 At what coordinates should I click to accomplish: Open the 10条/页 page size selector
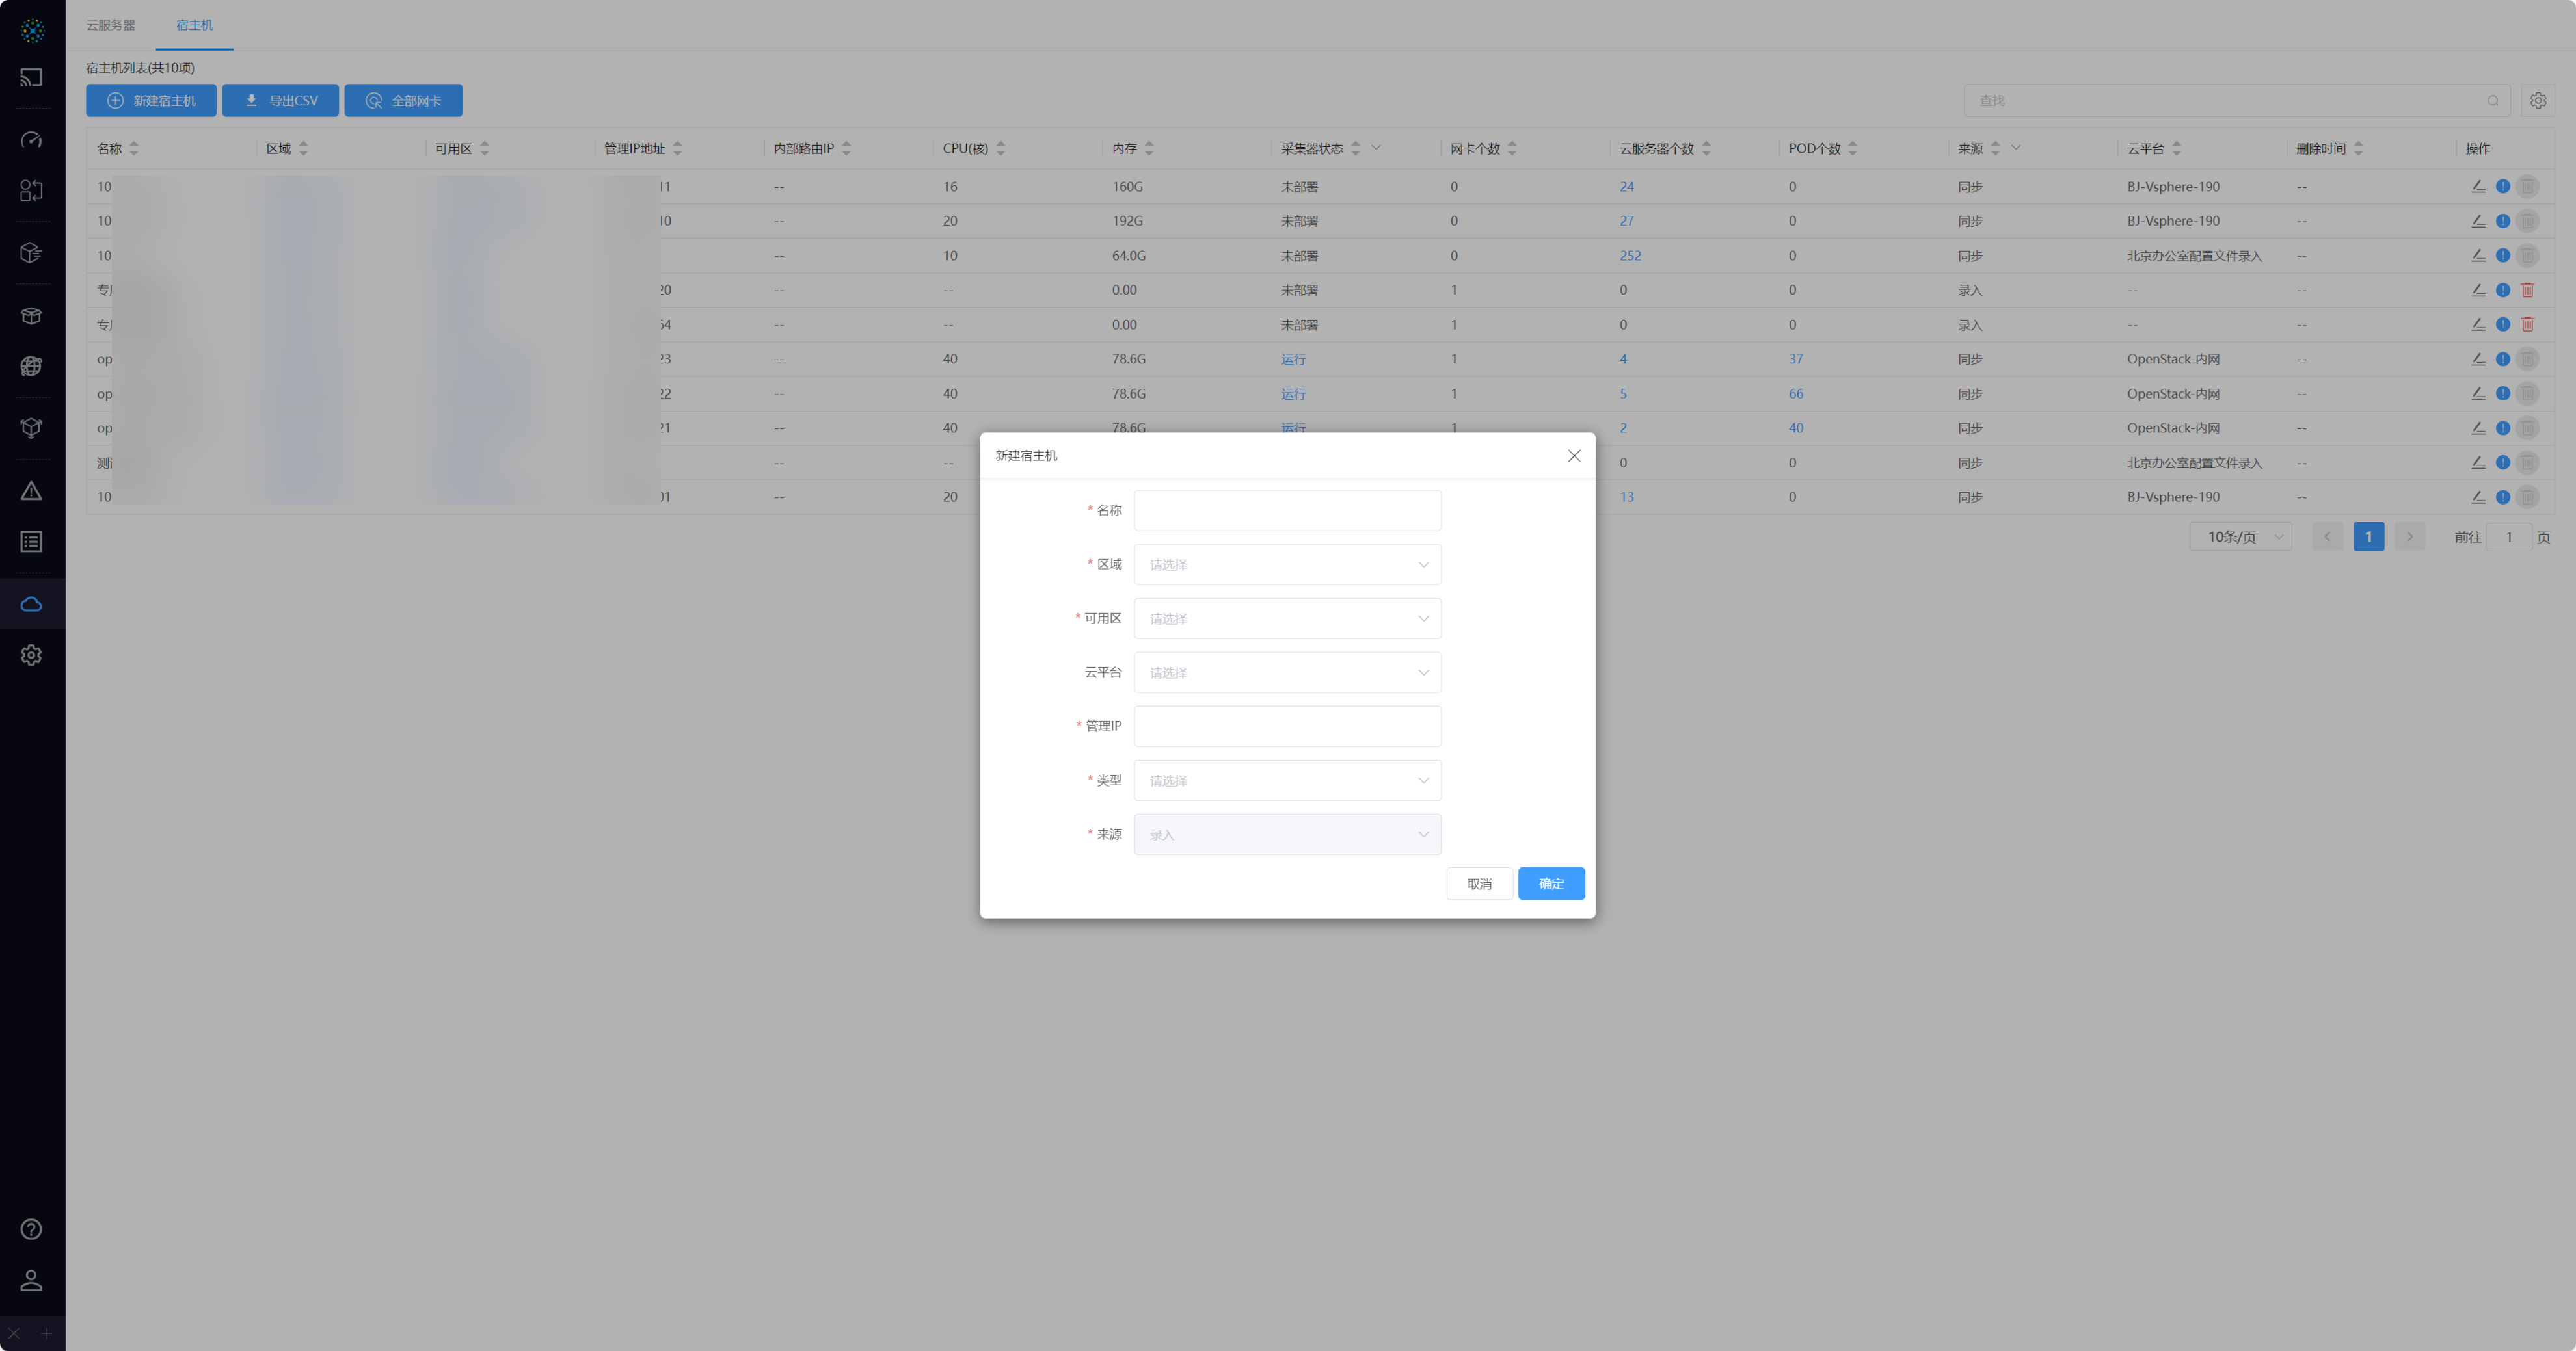pyautogui.click(x=2241, y=536)
